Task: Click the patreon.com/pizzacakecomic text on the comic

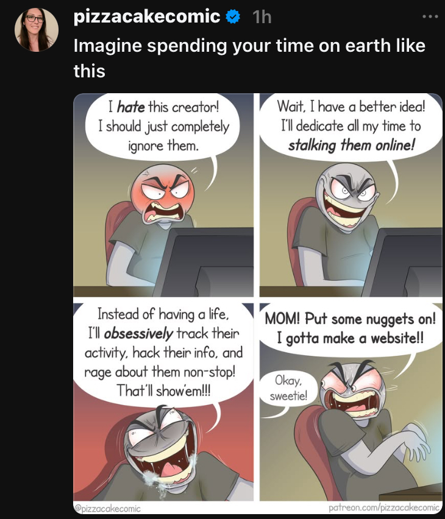Action: click(x=385, y=507)
